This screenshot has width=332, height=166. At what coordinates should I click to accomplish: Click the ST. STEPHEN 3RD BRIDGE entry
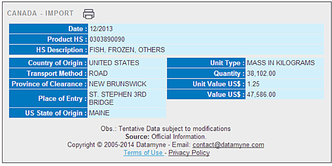118,98
